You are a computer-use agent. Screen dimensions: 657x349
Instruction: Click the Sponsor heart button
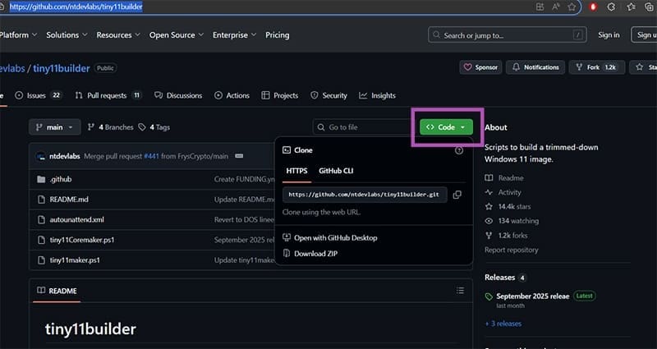481,67
